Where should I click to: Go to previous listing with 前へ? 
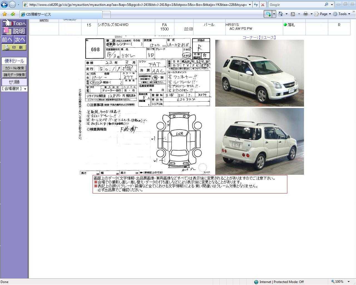7,40
